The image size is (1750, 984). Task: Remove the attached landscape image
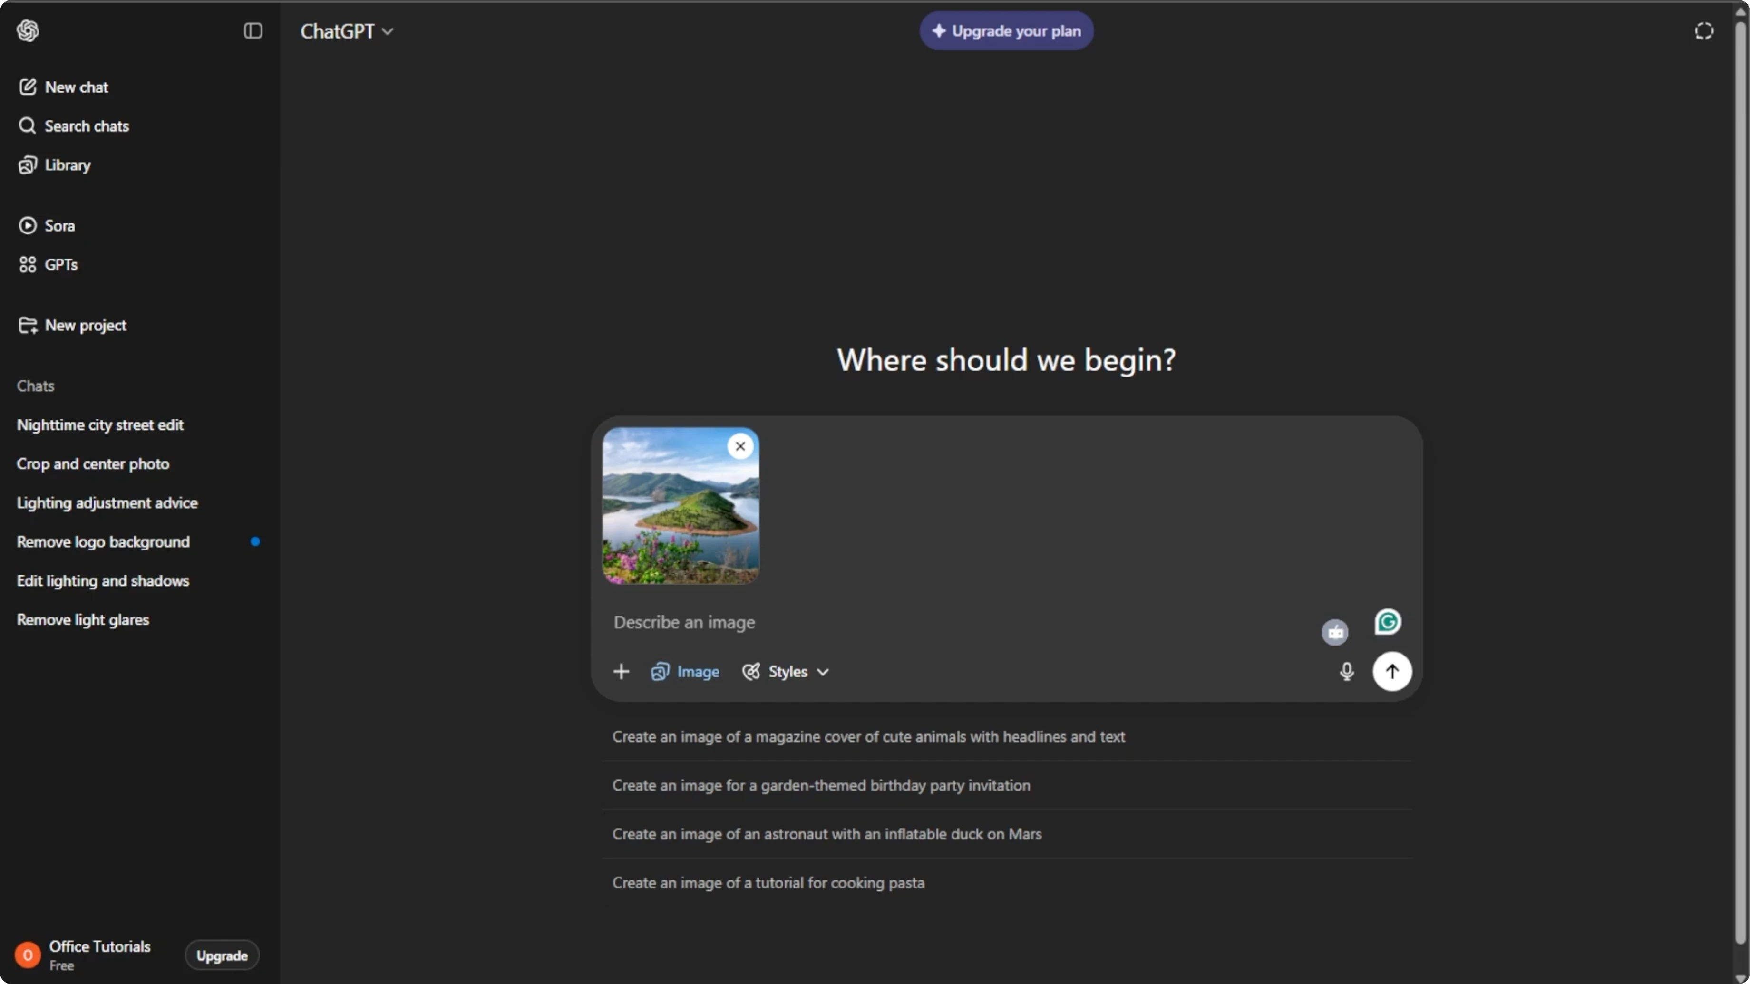[x=740, y=446]
